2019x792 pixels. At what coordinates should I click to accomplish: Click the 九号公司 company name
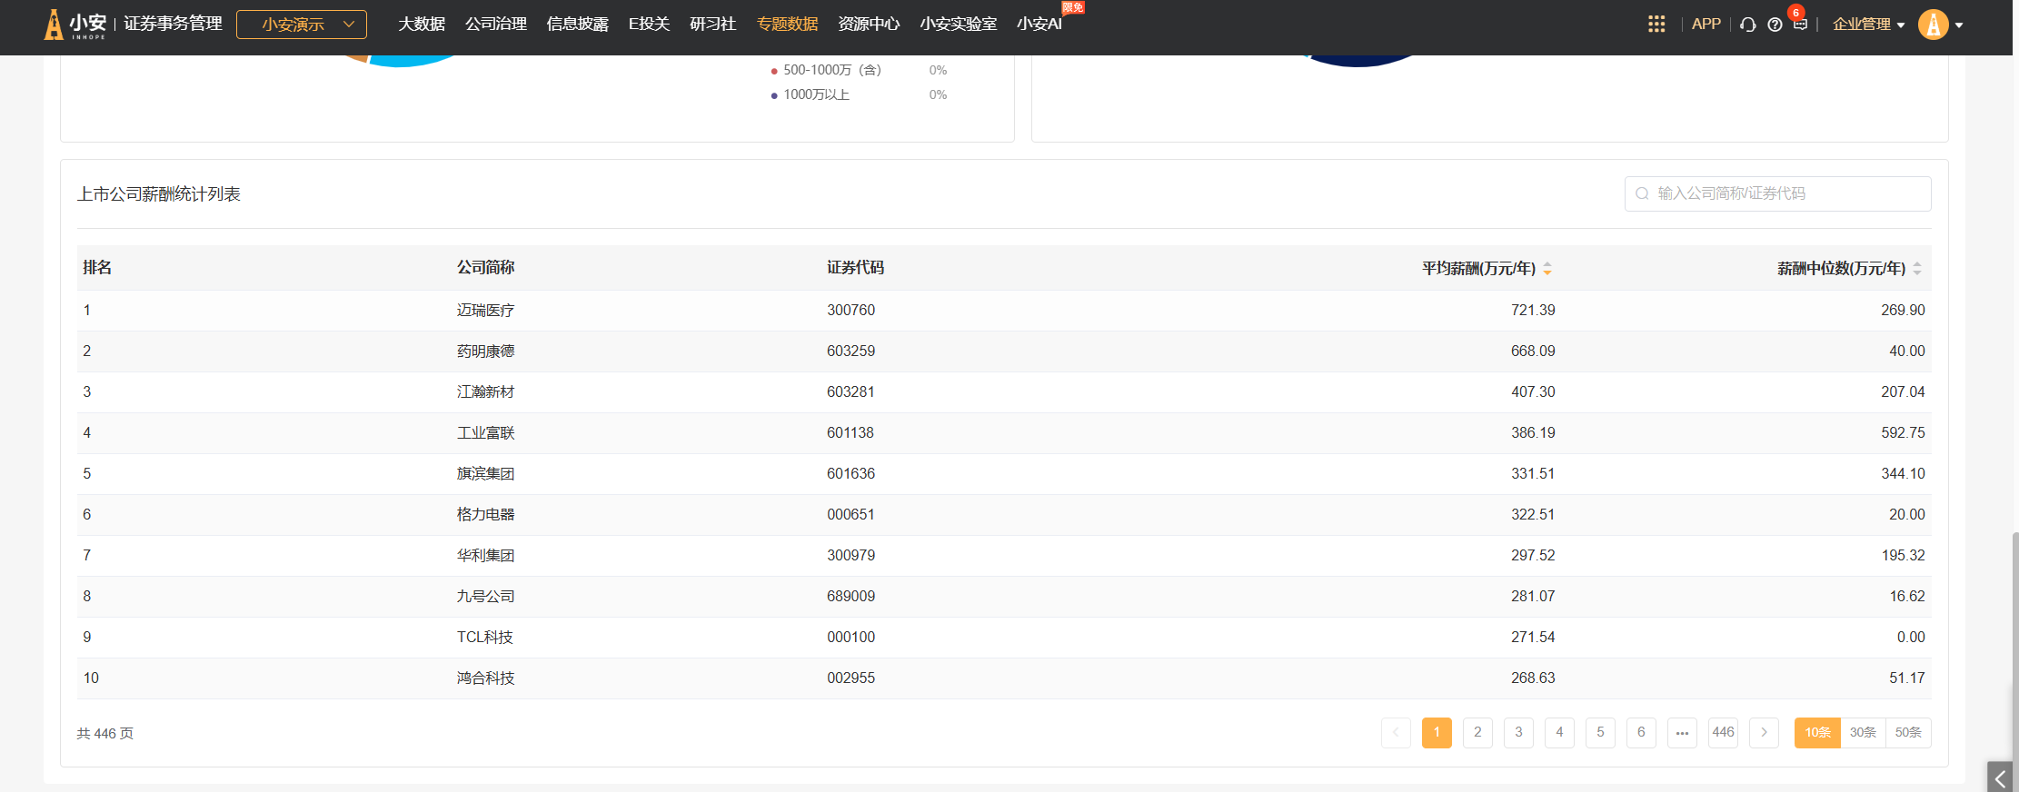point(485,596)
